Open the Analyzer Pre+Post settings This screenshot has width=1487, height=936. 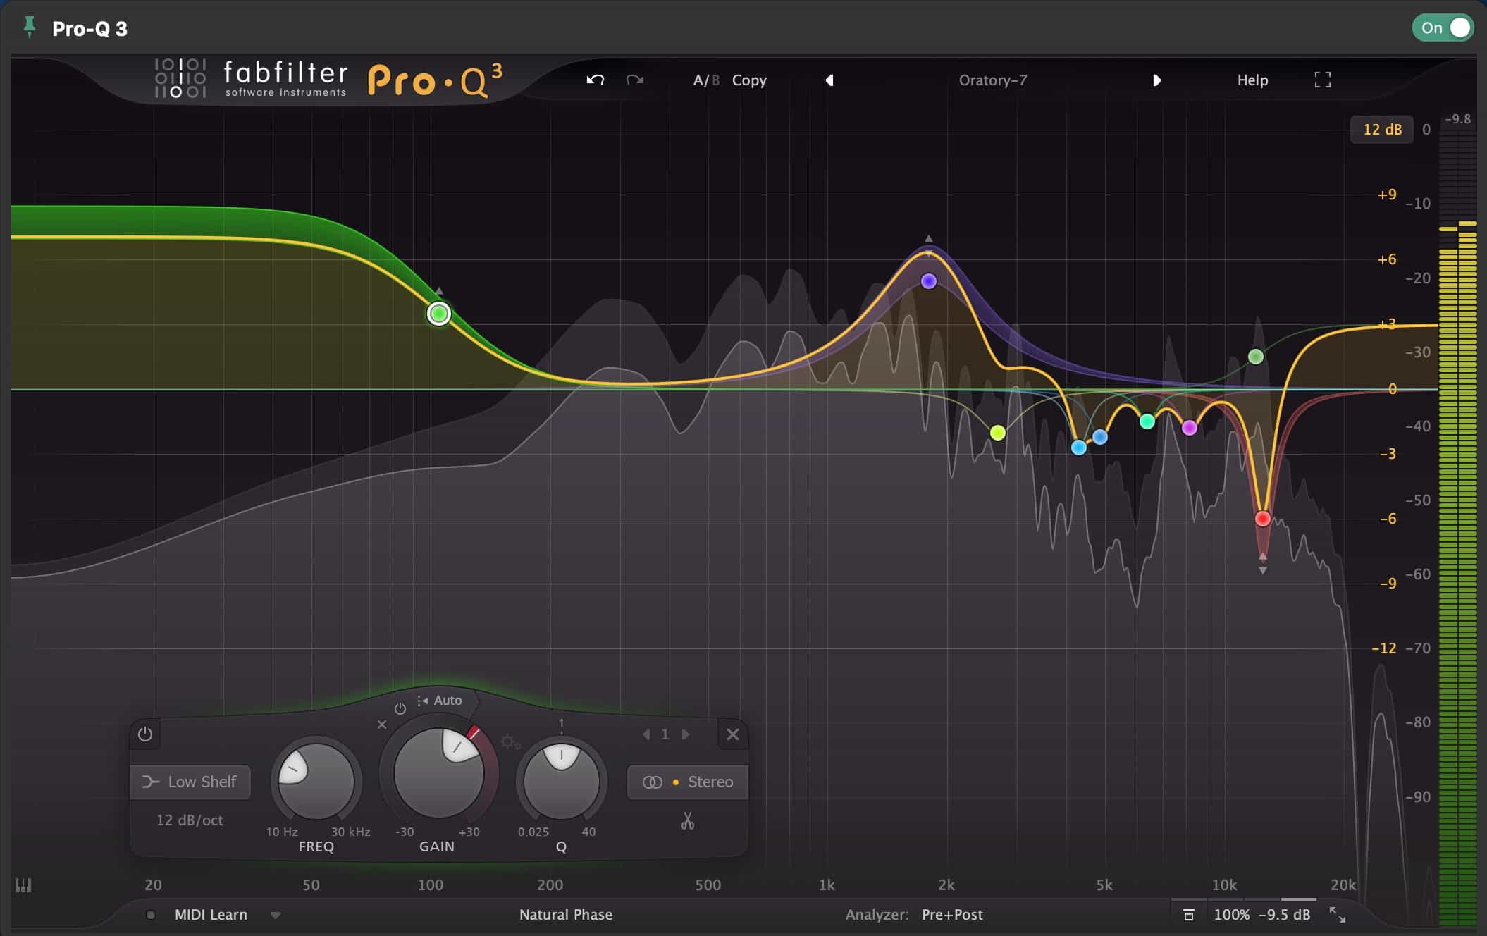tap(952, 915)
